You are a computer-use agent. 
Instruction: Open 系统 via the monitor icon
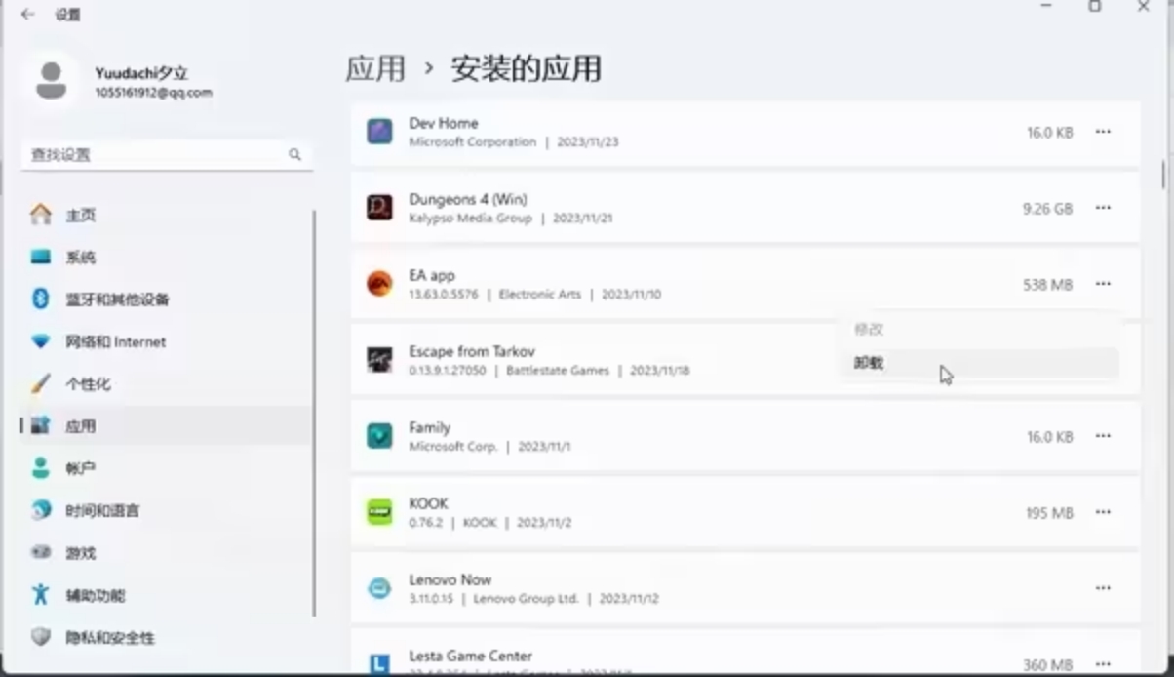pos(40,258)
